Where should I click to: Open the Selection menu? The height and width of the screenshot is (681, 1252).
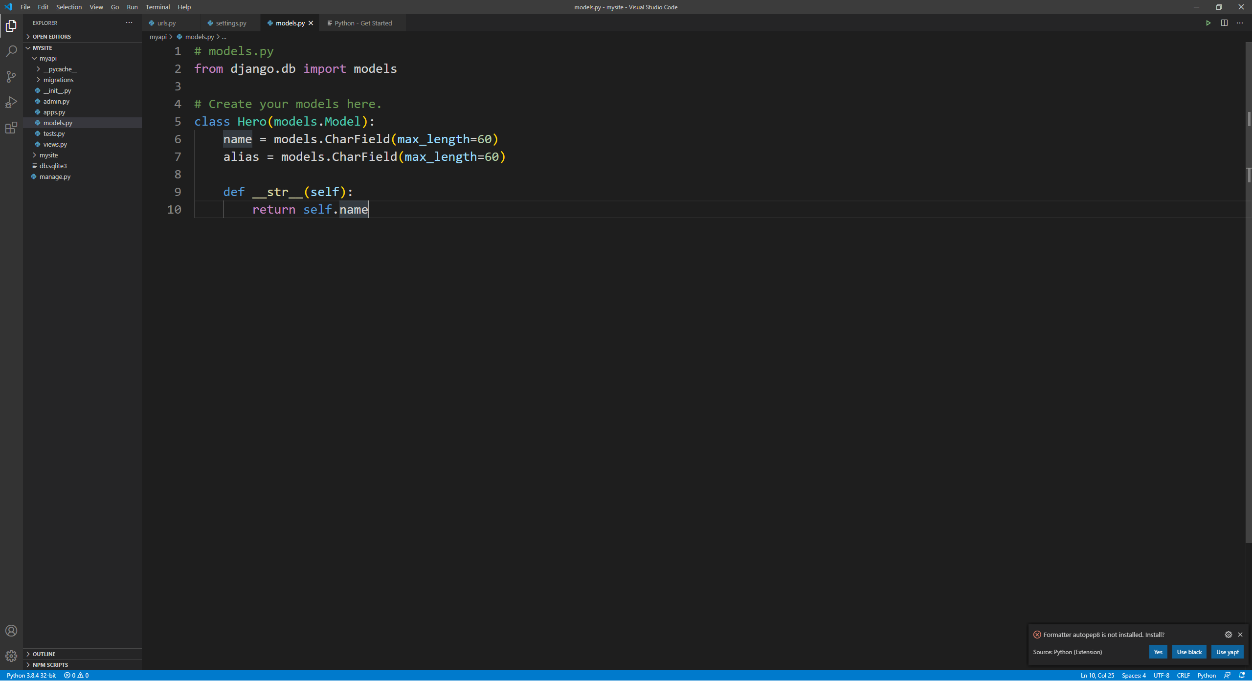(69, 7)
